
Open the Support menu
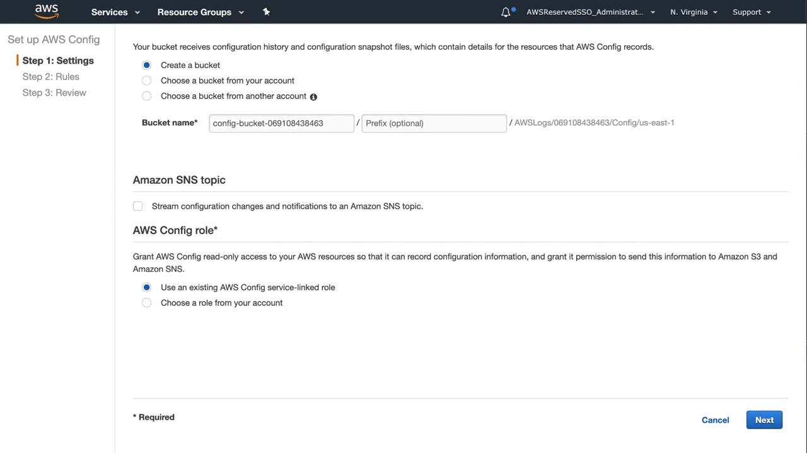point(752,12)
